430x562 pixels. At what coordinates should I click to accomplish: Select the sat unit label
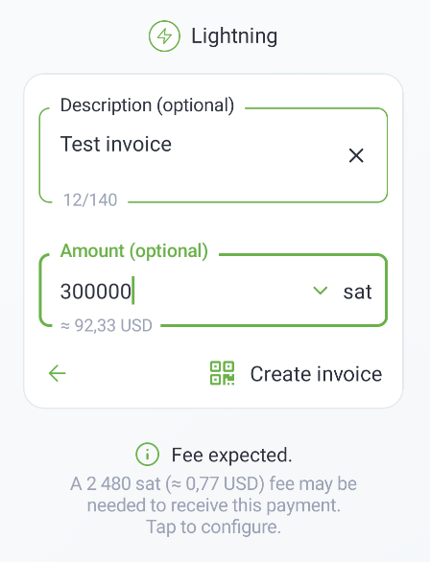(357, 292)
